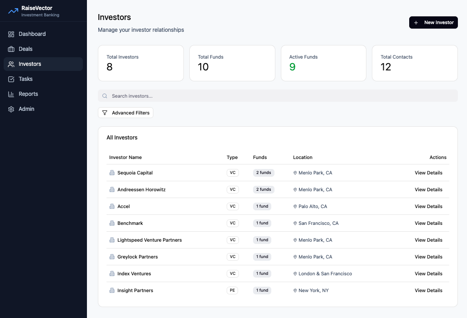Switch to the Reports section

click(x=29, y=94)
